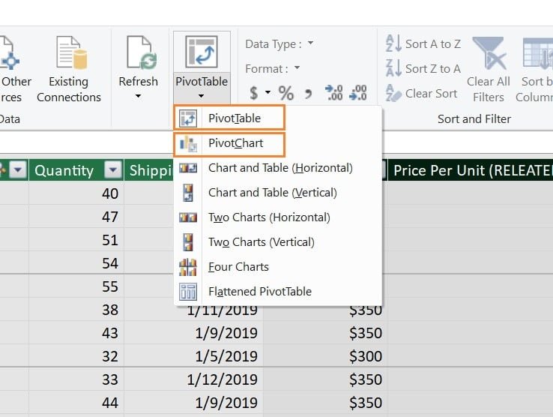Expand the Refresh dropdown arrow
This screenshot has width=553, height=417.
pos(138,96)
